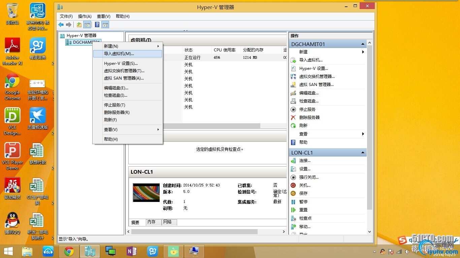Click the LON-CL1 virtual machine thumbnail
460x258 pixels.
(x=146, y=192)
